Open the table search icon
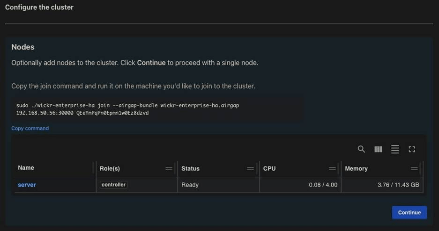The height and width of the screenshot is (231, 439). [x=361, y=149]
